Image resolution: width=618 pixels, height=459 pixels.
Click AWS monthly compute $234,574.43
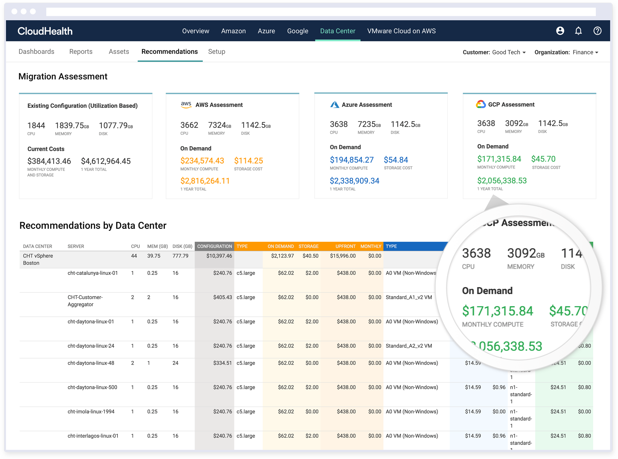[202, 161]
